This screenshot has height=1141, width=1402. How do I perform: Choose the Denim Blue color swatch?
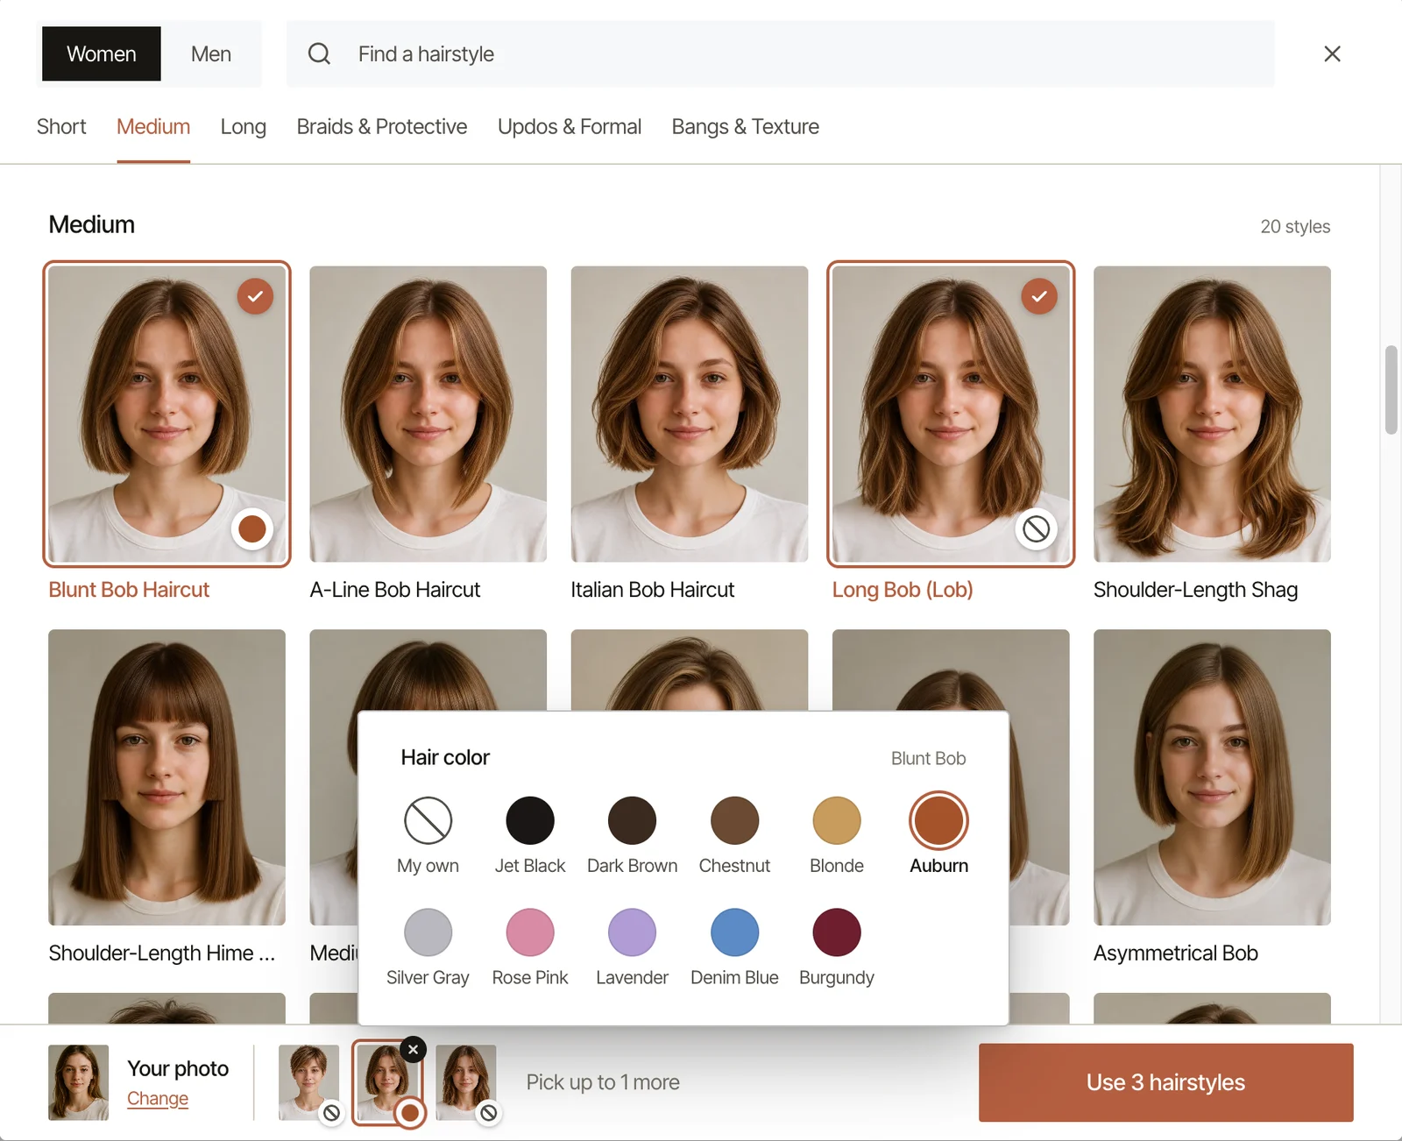[734, 932]
